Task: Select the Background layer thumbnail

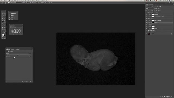Action: [149, 34]
